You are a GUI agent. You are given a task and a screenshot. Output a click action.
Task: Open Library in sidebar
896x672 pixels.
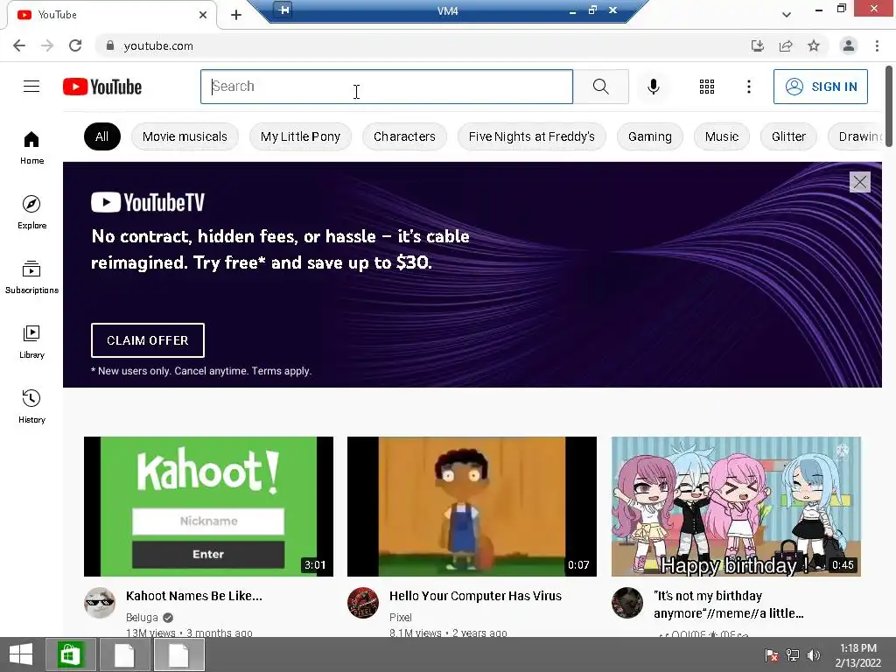[x=31, y=341]
